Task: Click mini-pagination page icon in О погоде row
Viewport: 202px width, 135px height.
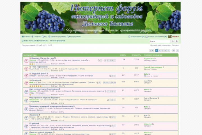Action: 97,83
